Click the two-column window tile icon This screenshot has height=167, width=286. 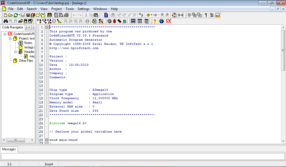coord(140,21)
